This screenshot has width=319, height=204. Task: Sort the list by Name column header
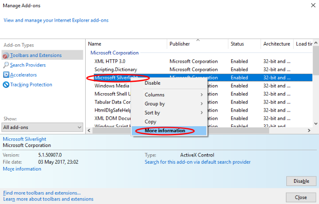tap(126, 44)
